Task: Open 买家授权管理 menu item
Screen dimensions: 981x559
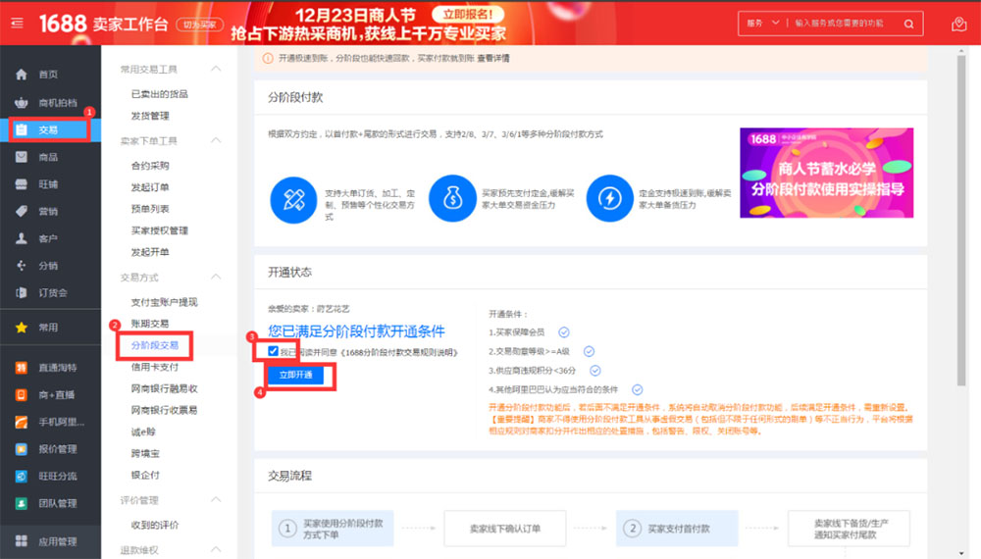Action: click(x=160, y=230)
